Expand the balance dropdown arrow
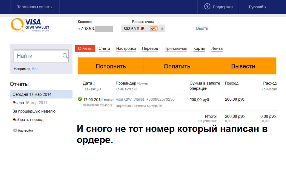The image size is (286, 181). [162, 29]
